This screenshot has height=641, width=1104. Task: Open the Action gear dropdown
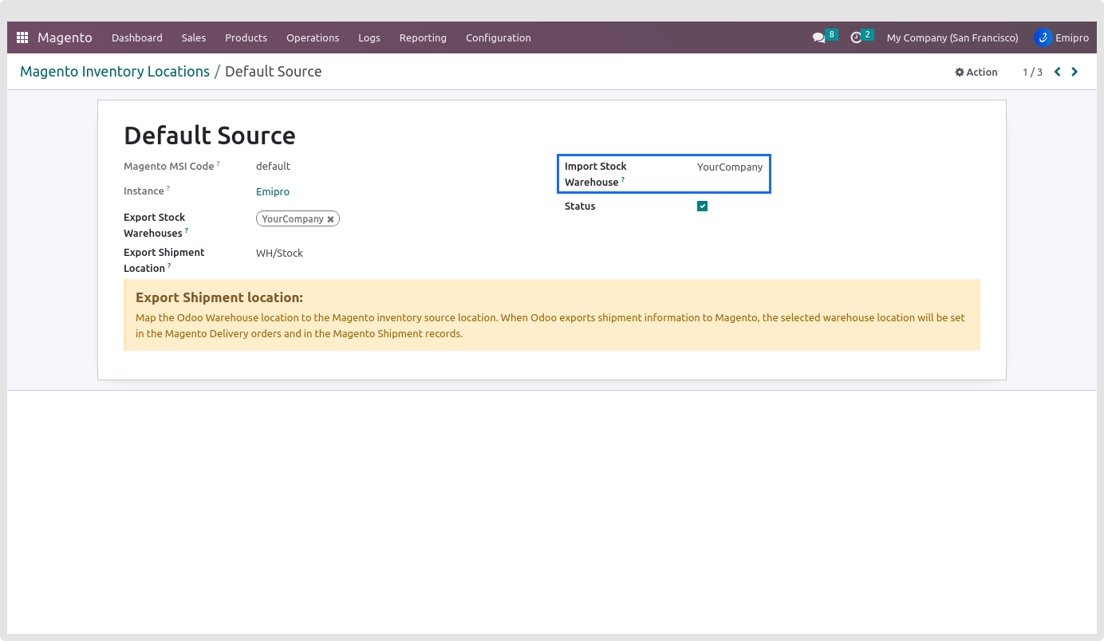[976, 72]
